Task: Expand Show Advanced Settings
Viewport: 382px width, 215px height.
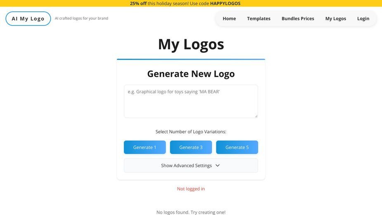Action: point(191,165)
